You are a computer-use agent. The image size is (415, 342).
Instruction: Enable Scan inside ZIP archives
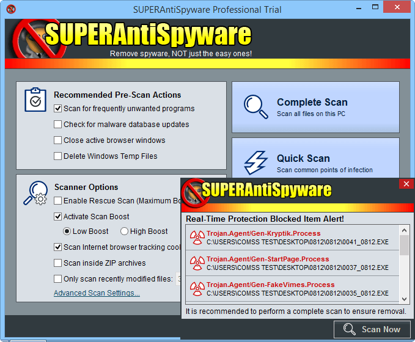[x=57, y=263]
